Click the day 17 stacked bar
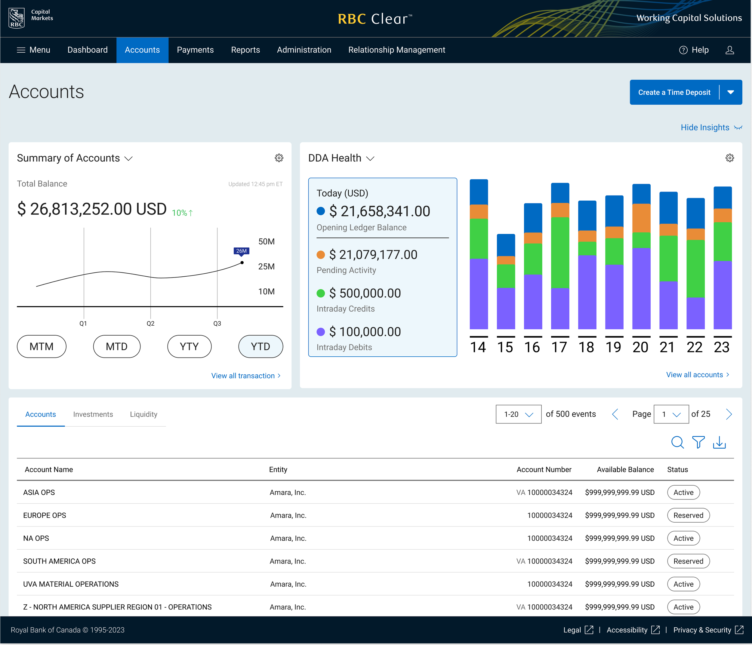752x645 pixels. (560, 256)
